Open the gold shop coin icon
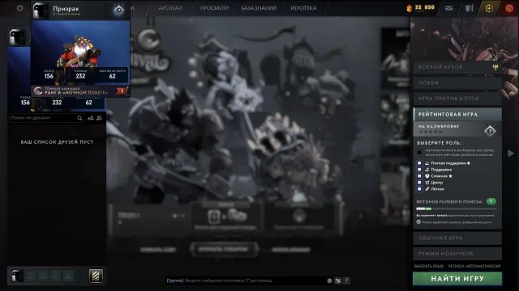Screen dimensions: 519x291 (409, 8)
